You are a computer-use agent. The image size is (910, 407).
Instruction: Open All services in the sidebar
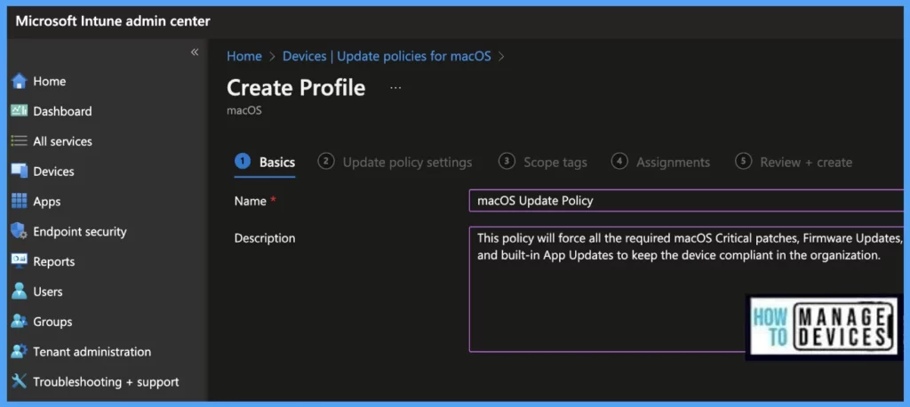(62, 141)
